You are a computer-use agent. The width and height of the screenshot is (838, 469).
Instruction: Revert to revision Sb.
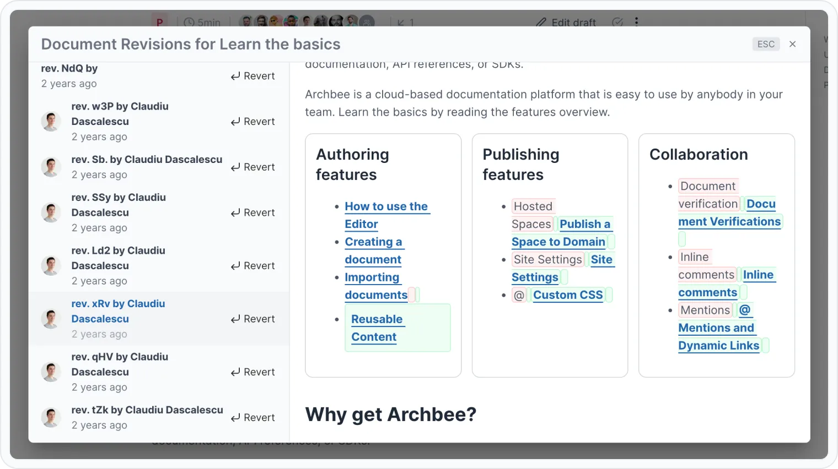point(253,167)
